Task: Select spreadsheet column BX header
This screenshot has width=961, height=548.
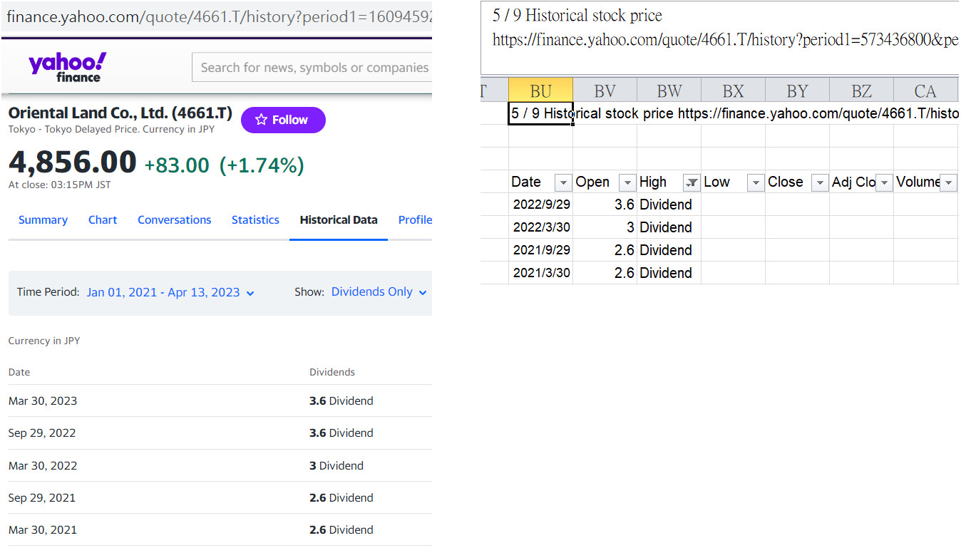Action: [x=734, y=91]
